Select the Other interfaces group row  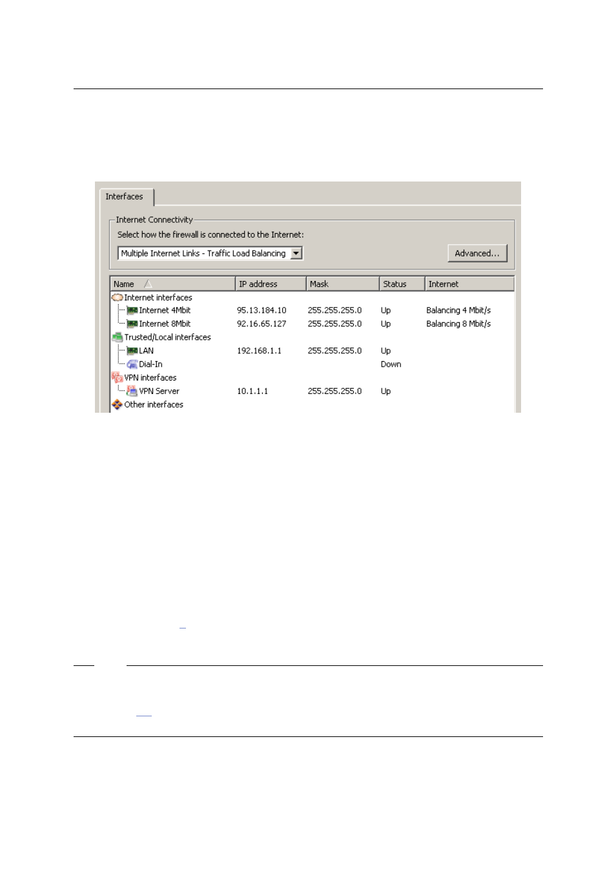click(313, 405)
